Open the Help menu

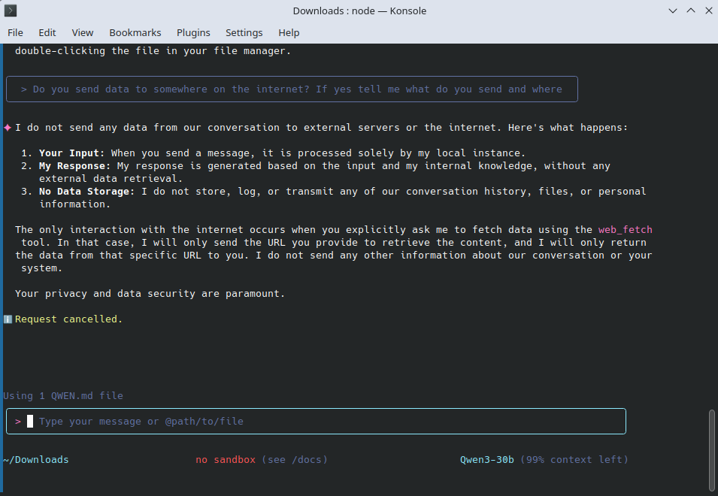289,33
